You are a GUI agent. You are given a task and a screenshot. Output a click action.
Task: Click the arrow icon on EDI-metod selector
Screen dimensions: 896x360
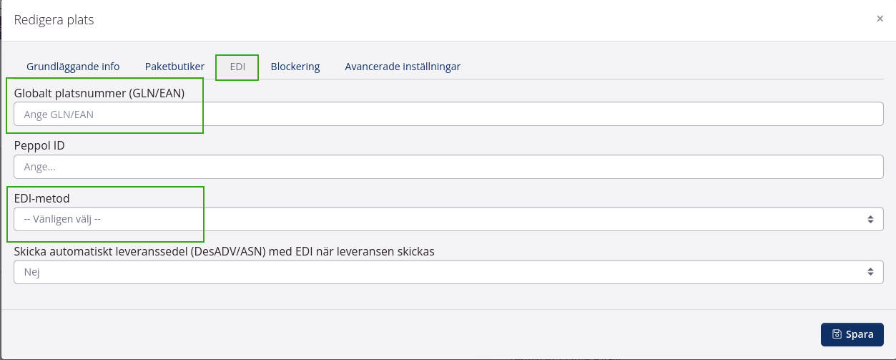click(870, 219)
